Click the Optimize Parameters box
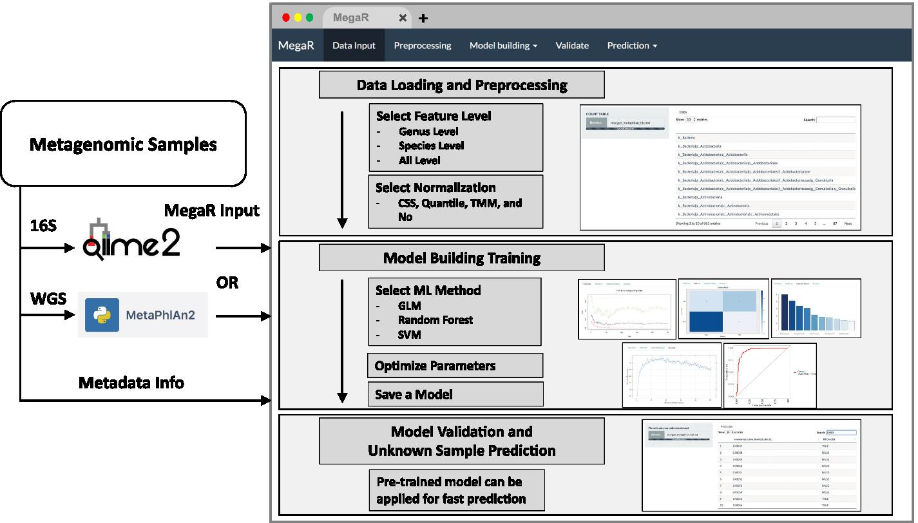Image resolution: width=918 pixels, height=523 pixels. click(455, 365)
